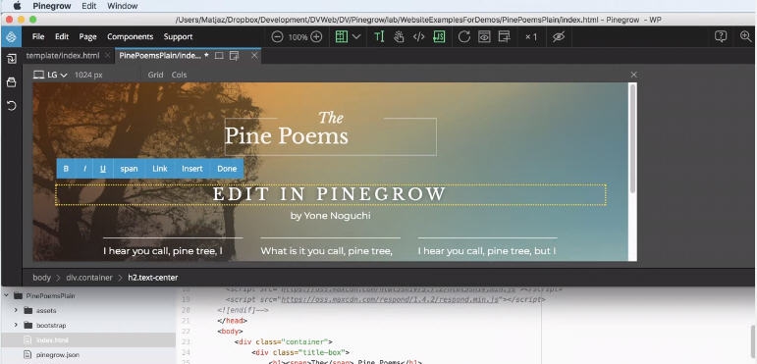
Task: Select div.container in the breadcrumb bar
Action: 89,278
